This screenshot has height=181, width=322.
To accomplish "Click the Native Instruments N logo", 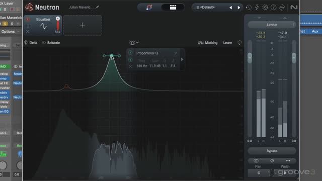I will [x=294, y=8].
